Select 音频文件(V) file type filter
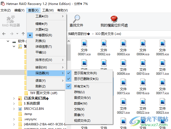The height and width of the screenshot is (129, 171). coord(89,98)
